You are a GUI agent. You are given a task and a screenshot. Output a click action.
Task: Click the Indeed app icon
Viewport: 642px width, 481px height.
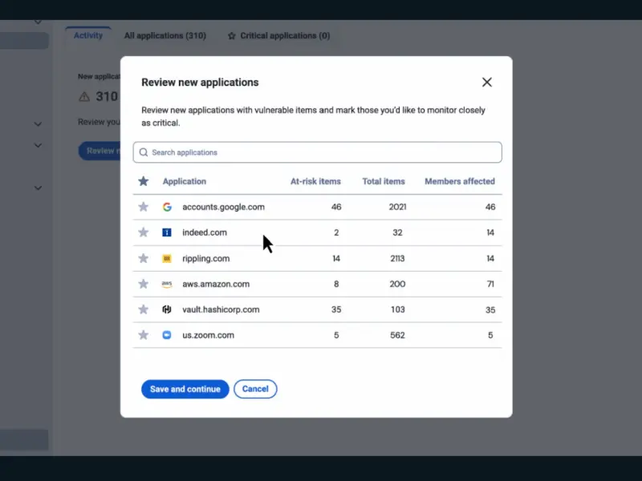(x=167, y=232)
